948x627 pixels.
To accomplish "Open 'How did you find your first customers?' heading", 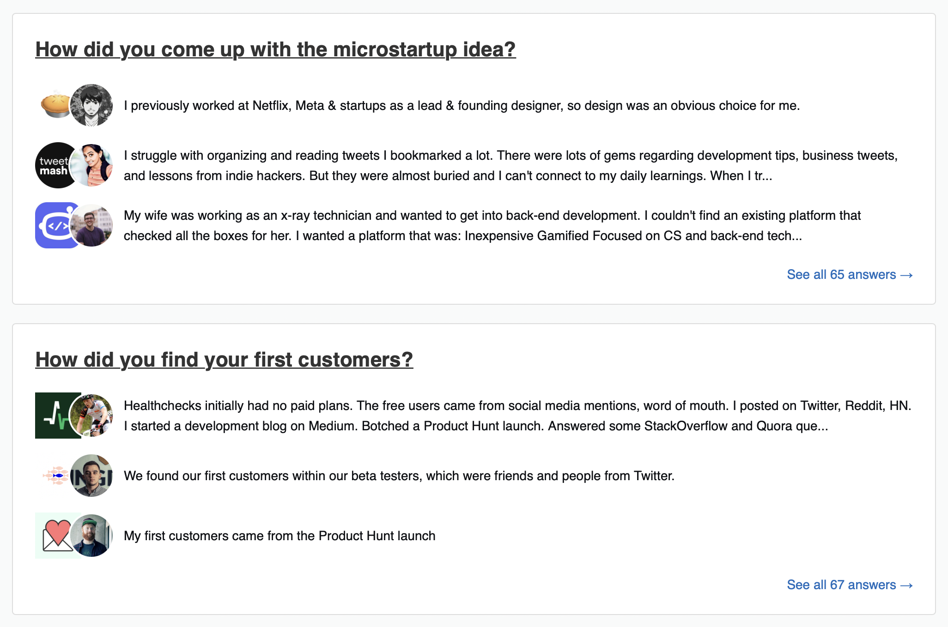I will point(224,360).
